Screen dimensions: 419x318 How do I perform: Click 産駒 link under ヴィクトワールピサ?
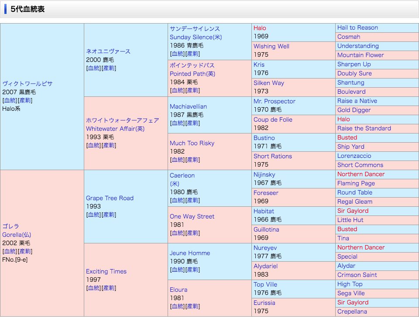25,100
